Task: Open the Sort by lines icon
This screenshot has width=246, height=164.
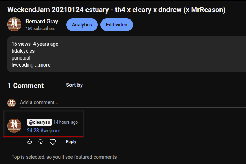Action: point(59,85)
